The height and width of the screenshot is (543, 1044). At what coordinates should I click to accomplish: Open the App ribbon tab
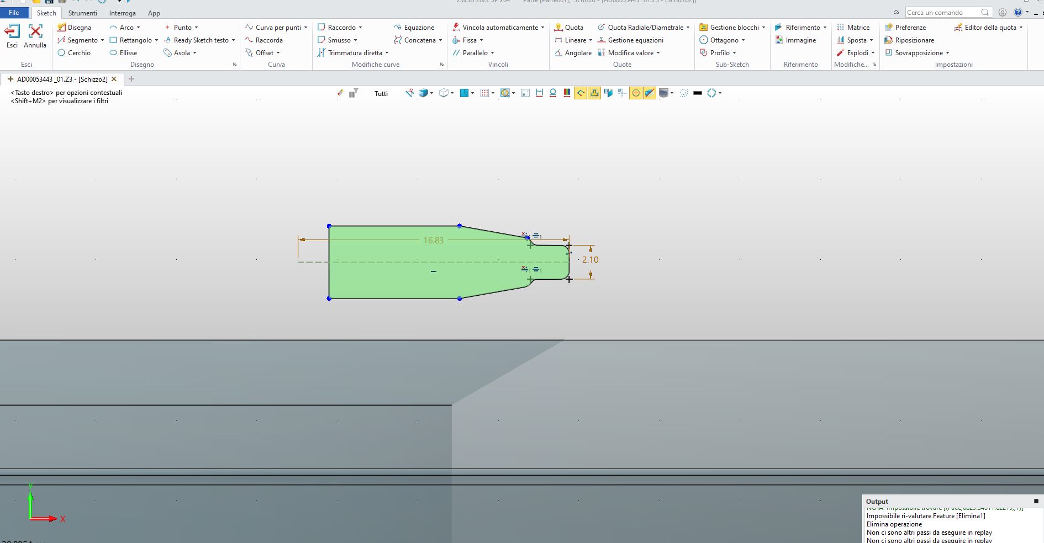click(154, 13)
